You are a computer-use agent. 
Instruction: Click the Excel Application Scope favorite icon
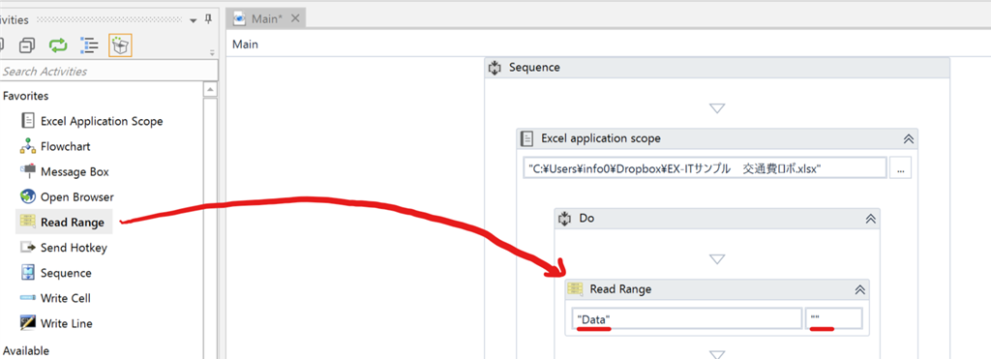[28, 121]
